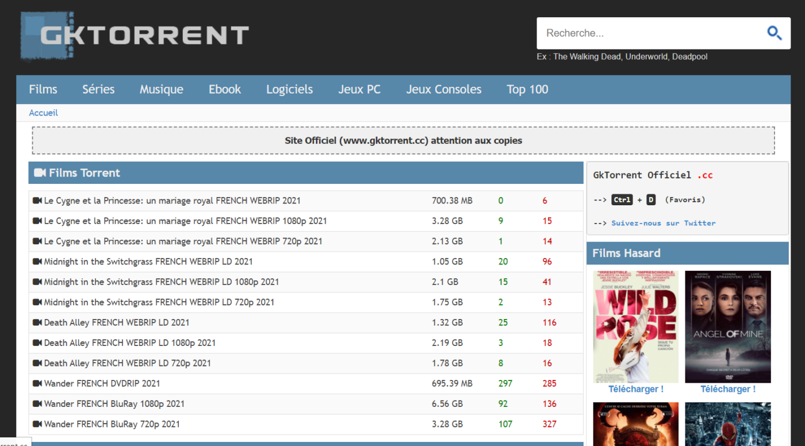The width and height of the screenshot is (805, 446).
Task: Open the Top 100 menu
Action: click(527, 89)
